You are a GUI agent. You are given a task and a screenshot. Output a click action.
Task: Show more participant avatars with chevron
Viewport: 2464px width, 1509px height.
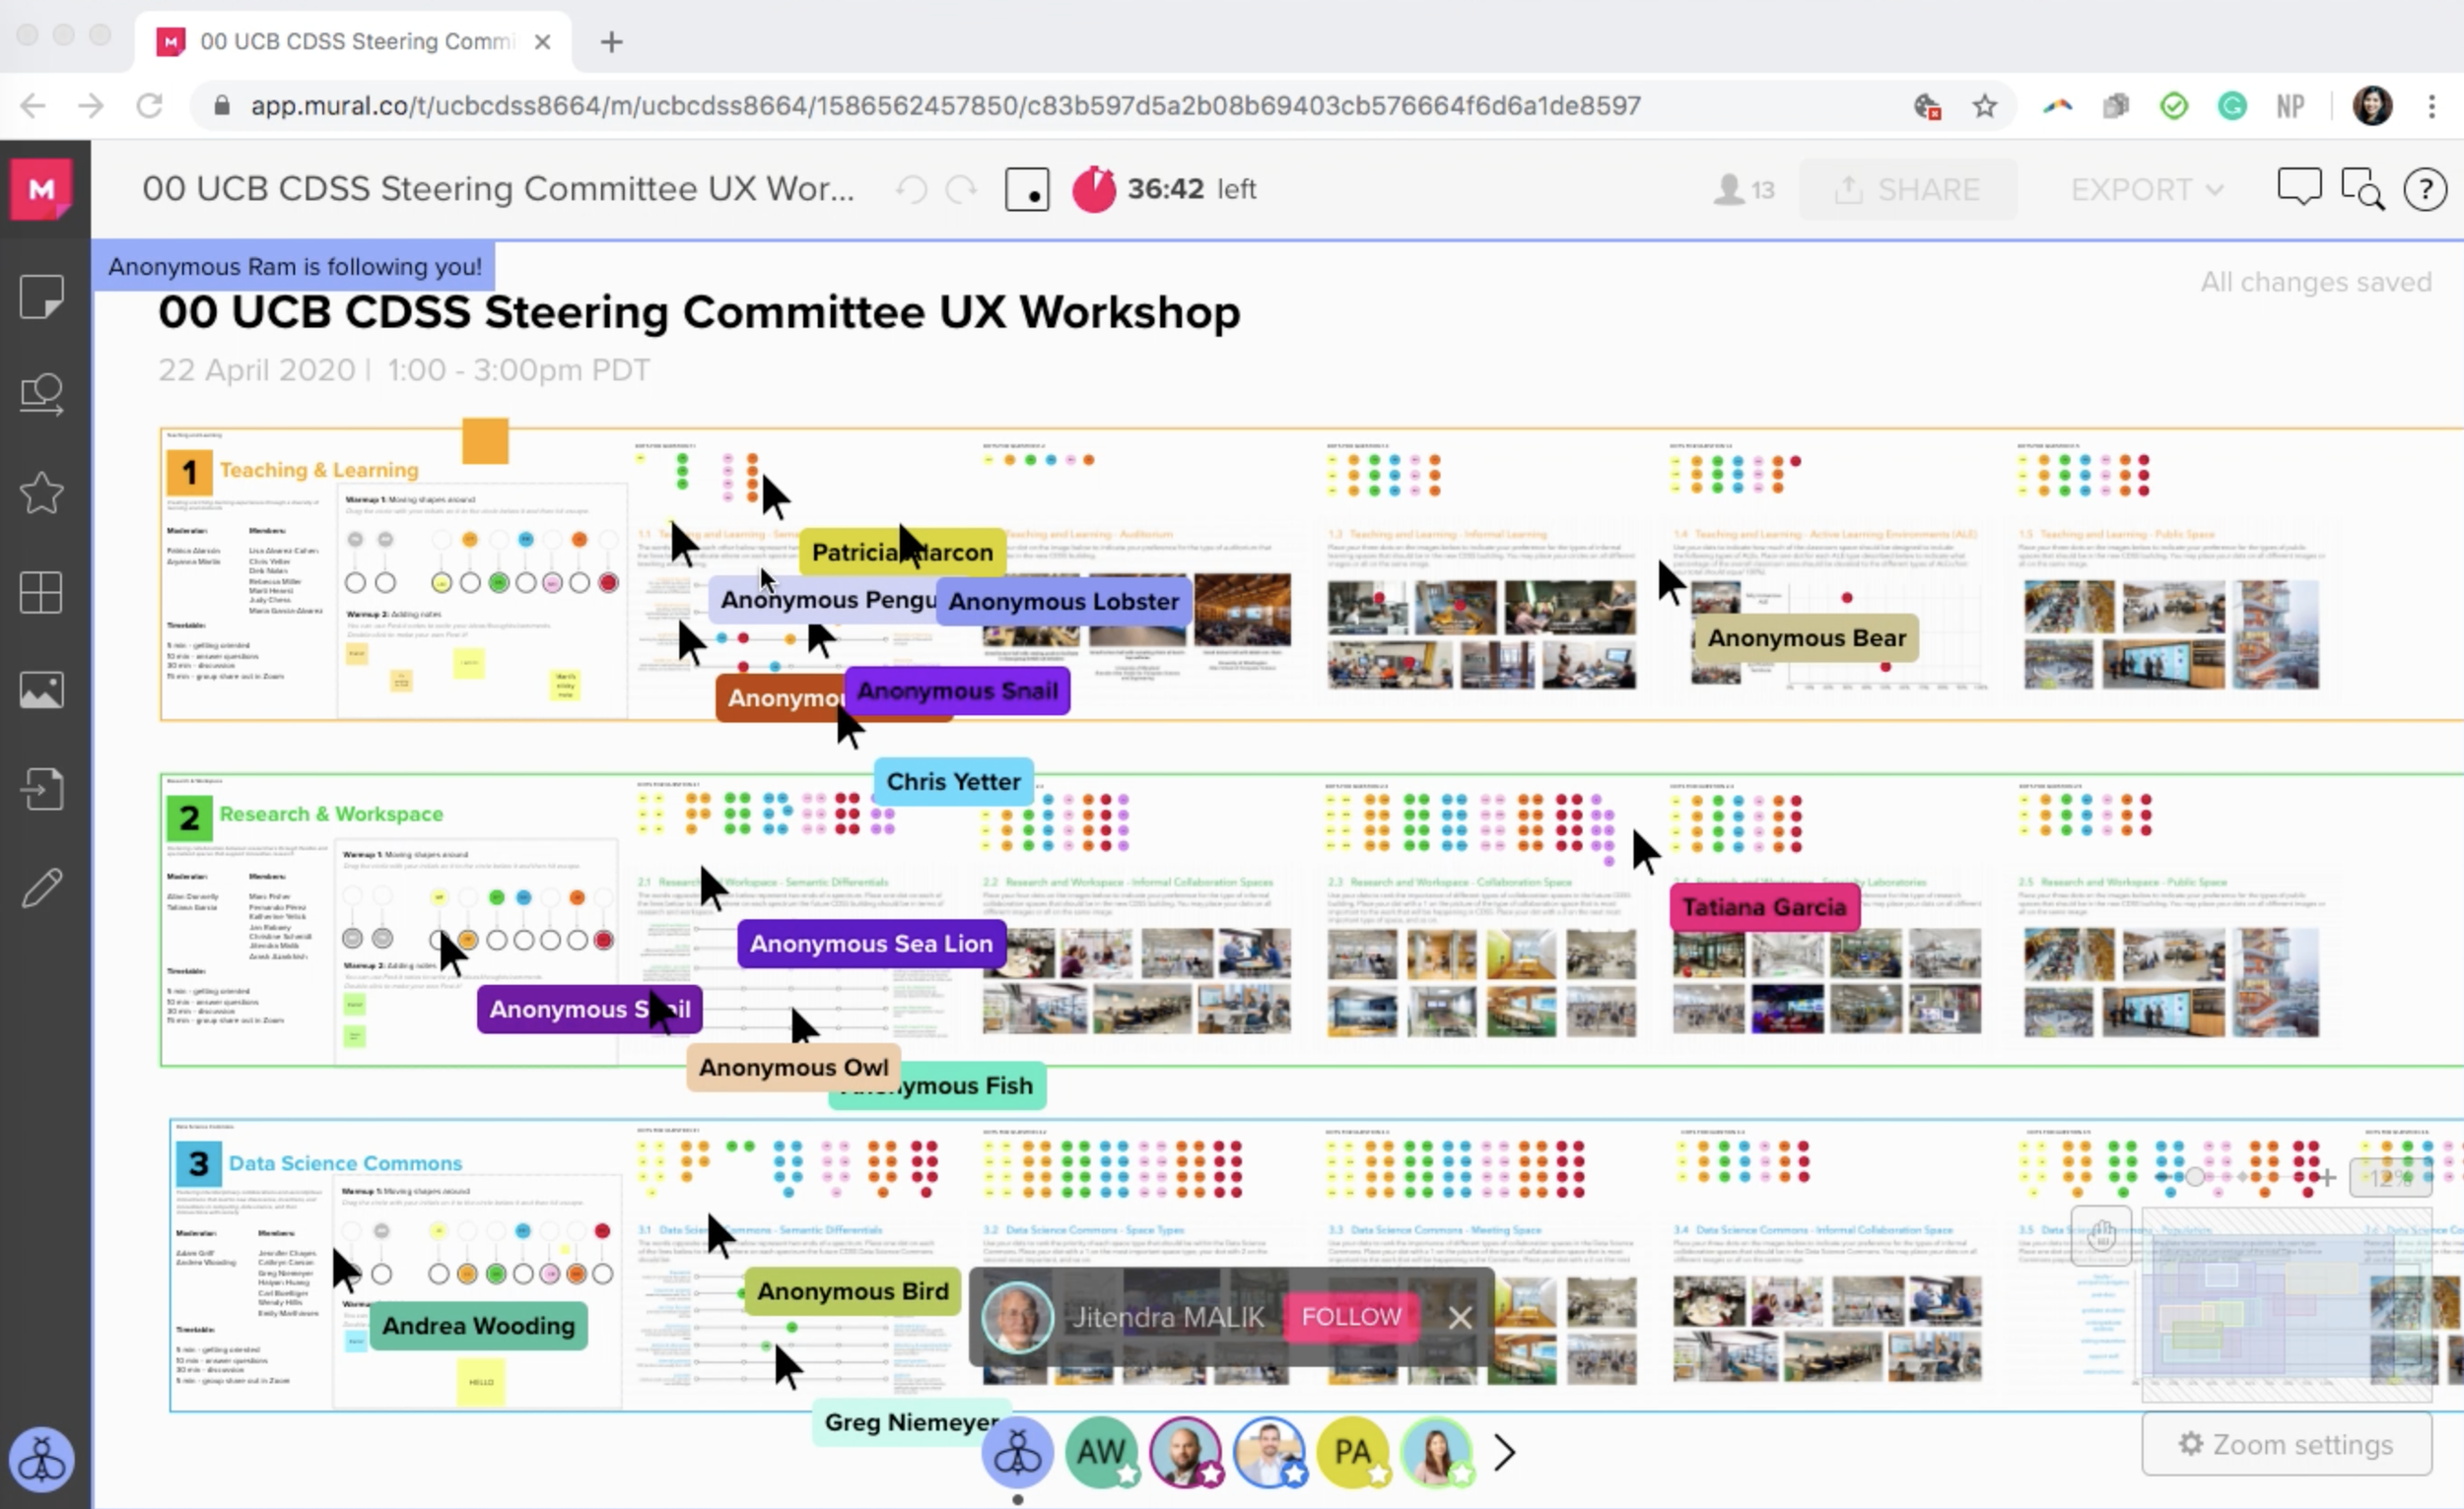pyautogui.click(x=1504, y=1452)
